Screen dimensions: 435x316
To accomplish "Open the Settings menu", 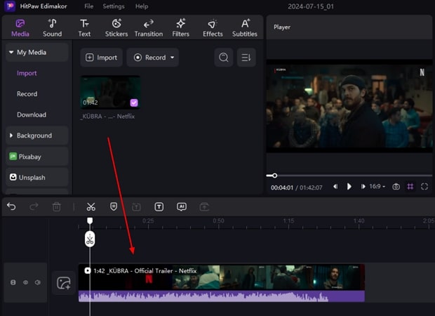I will tap(114, 6).
